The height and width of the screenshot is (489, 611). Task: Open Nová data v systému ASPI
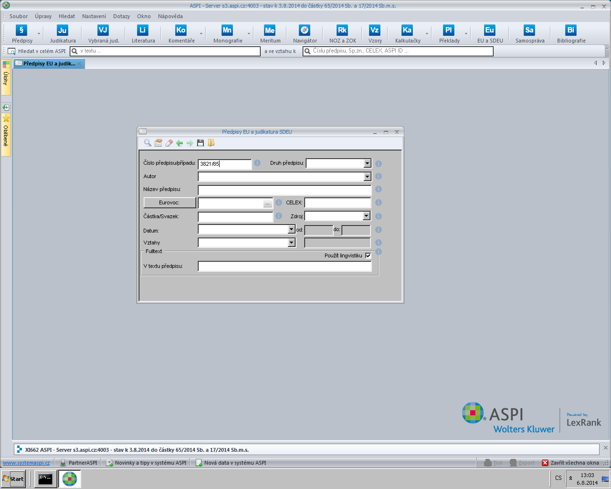[231, 463]
